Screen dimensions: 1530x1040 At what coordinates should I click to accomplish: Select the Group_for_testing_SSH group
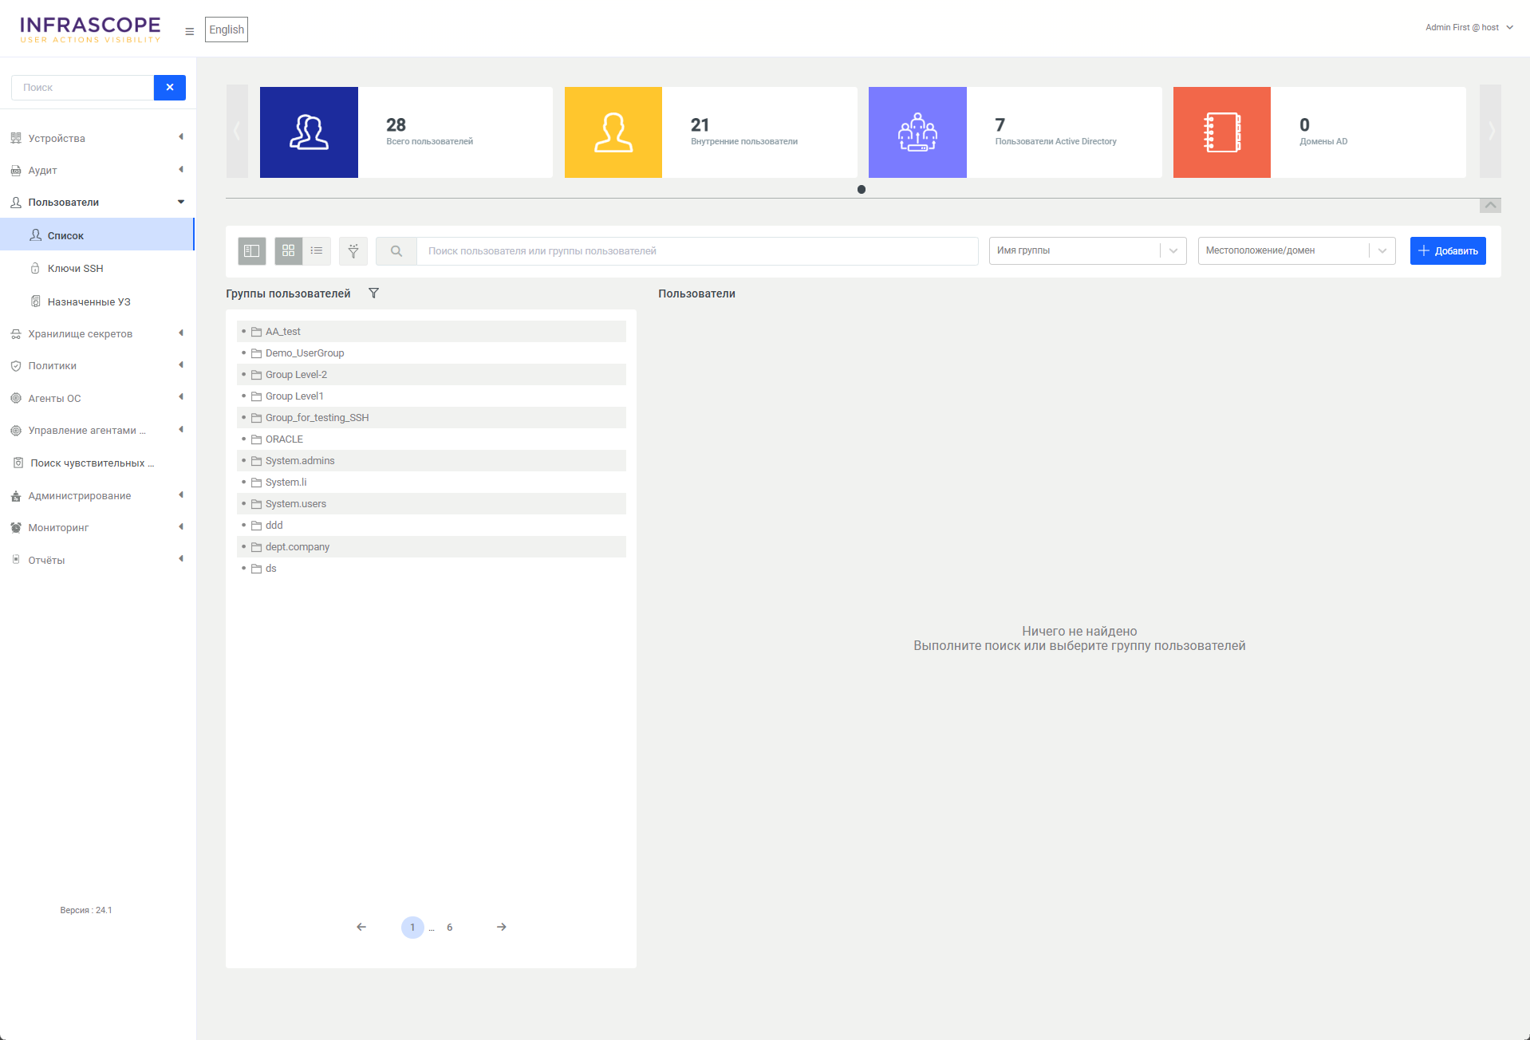[x=432, y=418]
